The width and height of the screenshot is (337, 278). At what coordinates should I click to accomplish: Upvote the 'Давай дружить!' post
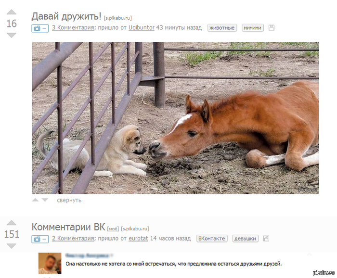click(12, 12)
